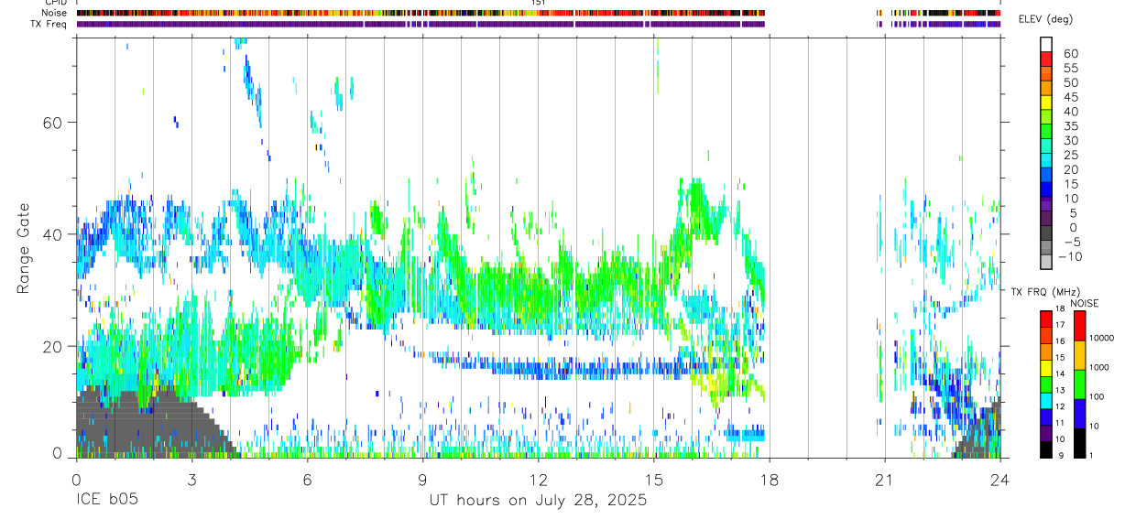Click the black bottom segment of the NOISE colorbar
The height and width of the screenshot is (519, 1125).
(x=1079, y=443)
